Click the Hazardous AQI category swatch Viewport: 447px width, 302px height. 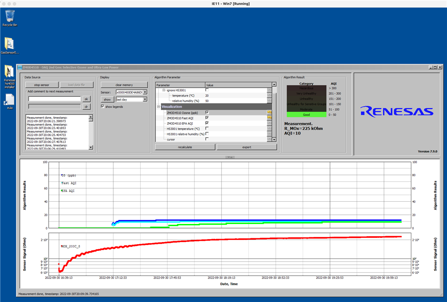click(x=306, y=88)
